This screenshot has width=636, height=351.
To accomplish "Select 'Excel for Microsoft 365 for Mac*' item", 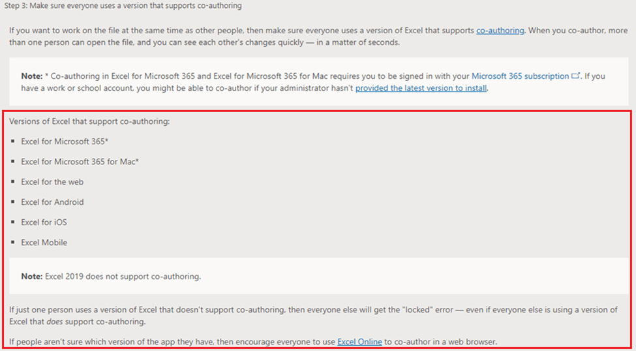I will [x=80, y=162].
